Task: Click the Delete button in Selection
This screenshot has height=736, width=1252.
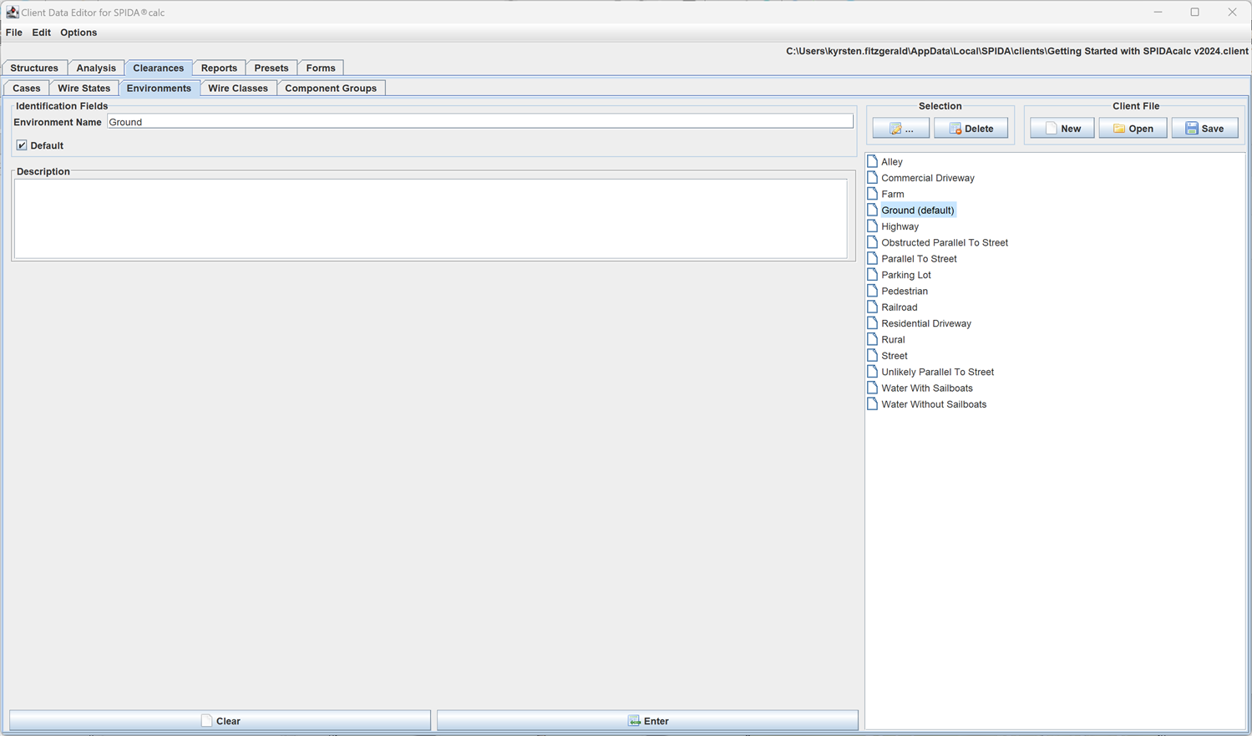Action: pyautogui.click(x=971, y=129)
